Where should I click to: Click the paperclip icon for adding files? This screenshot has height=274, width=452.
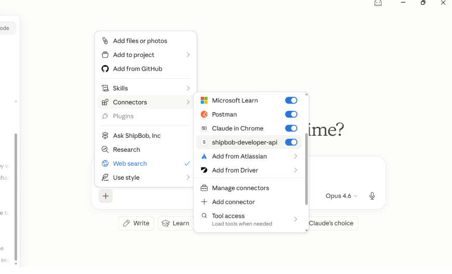click(105, 41)
